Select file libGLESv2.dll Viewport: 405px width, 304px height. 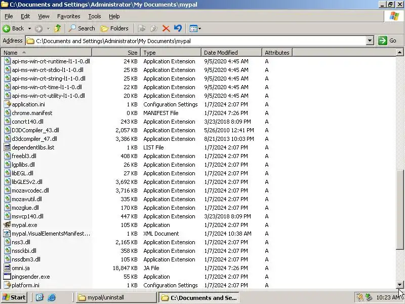coord(27,182)
